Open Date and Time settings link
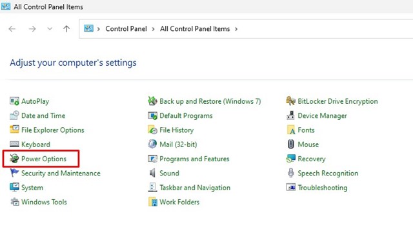This screenshot has width=413, height=247. point(43,115)
